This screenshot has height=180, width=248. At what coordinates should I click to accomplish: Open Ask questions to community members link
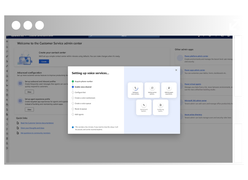tap(35, 133)
